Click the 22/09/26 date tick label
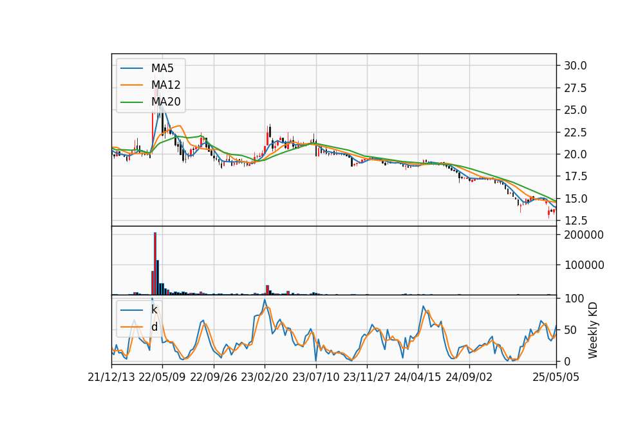 pyautogui.click(x=214, y=377)
